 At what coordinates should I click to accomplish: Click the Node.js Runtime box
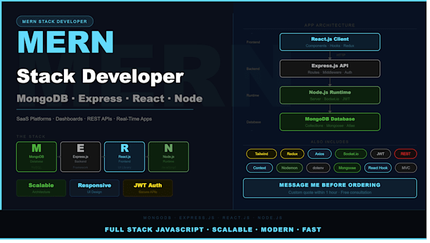point(330,95)
